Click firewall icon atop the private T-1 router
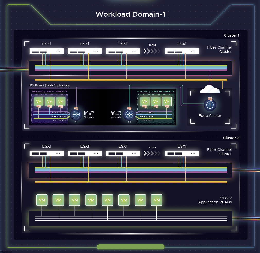Viewport: 260px width, 253px height. pos(129,108)
